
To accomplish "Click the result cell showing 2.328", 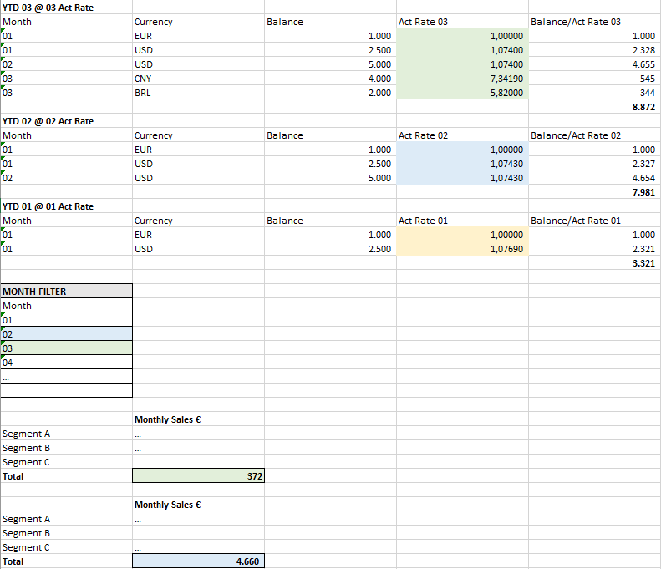I will [594, 50].
